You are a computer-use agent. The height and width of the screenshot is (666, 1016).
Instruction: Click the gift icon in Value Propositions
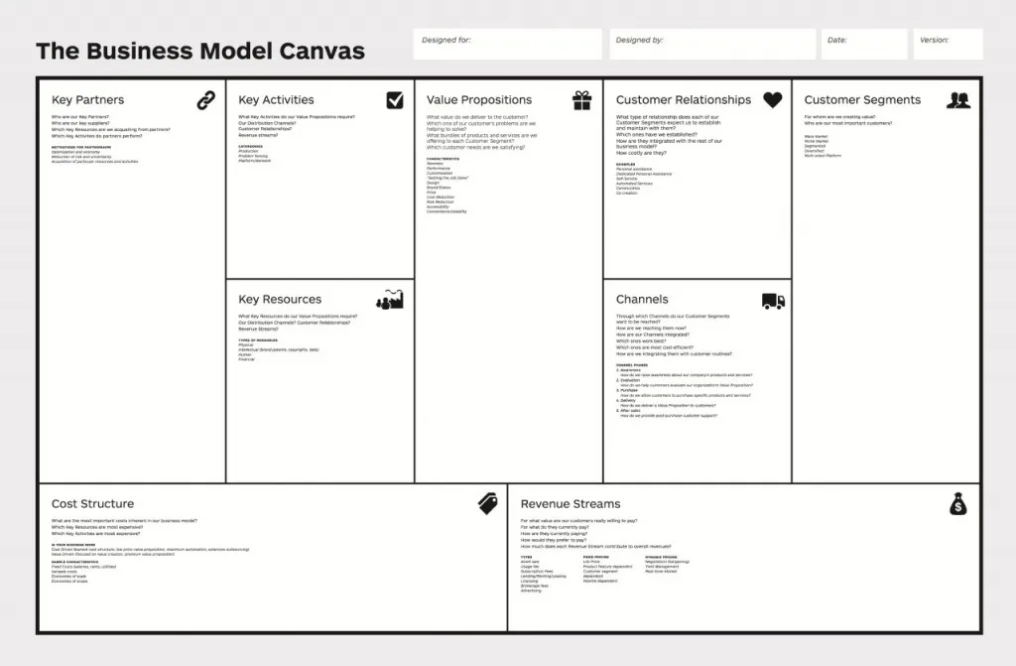click(581, 99)
